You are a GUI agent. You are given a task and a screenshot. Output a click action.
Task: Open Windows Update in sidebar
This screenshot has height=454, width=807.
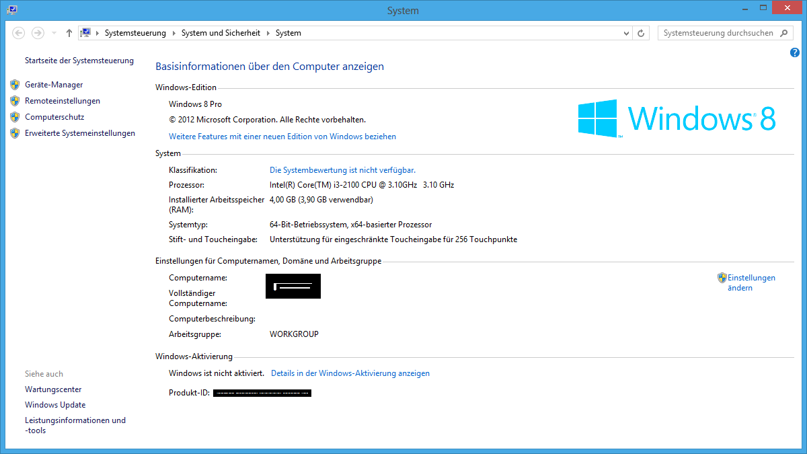click(55, 405)
